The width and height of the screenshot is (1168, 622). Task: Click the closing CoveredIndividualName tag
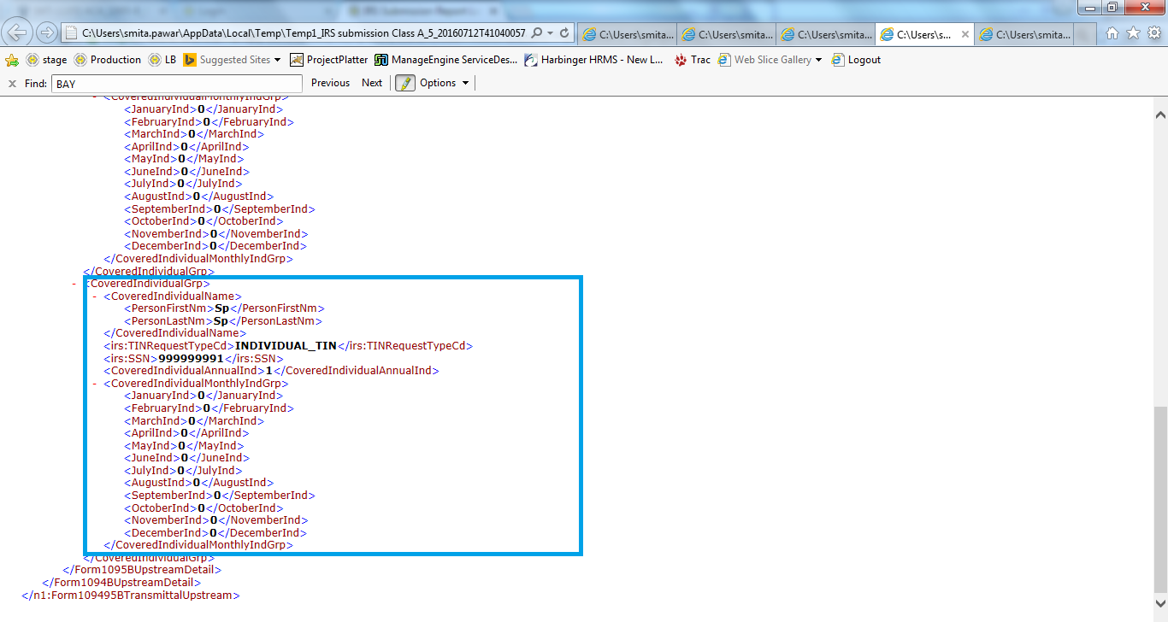pyautogui.click(x=174, y=333)
